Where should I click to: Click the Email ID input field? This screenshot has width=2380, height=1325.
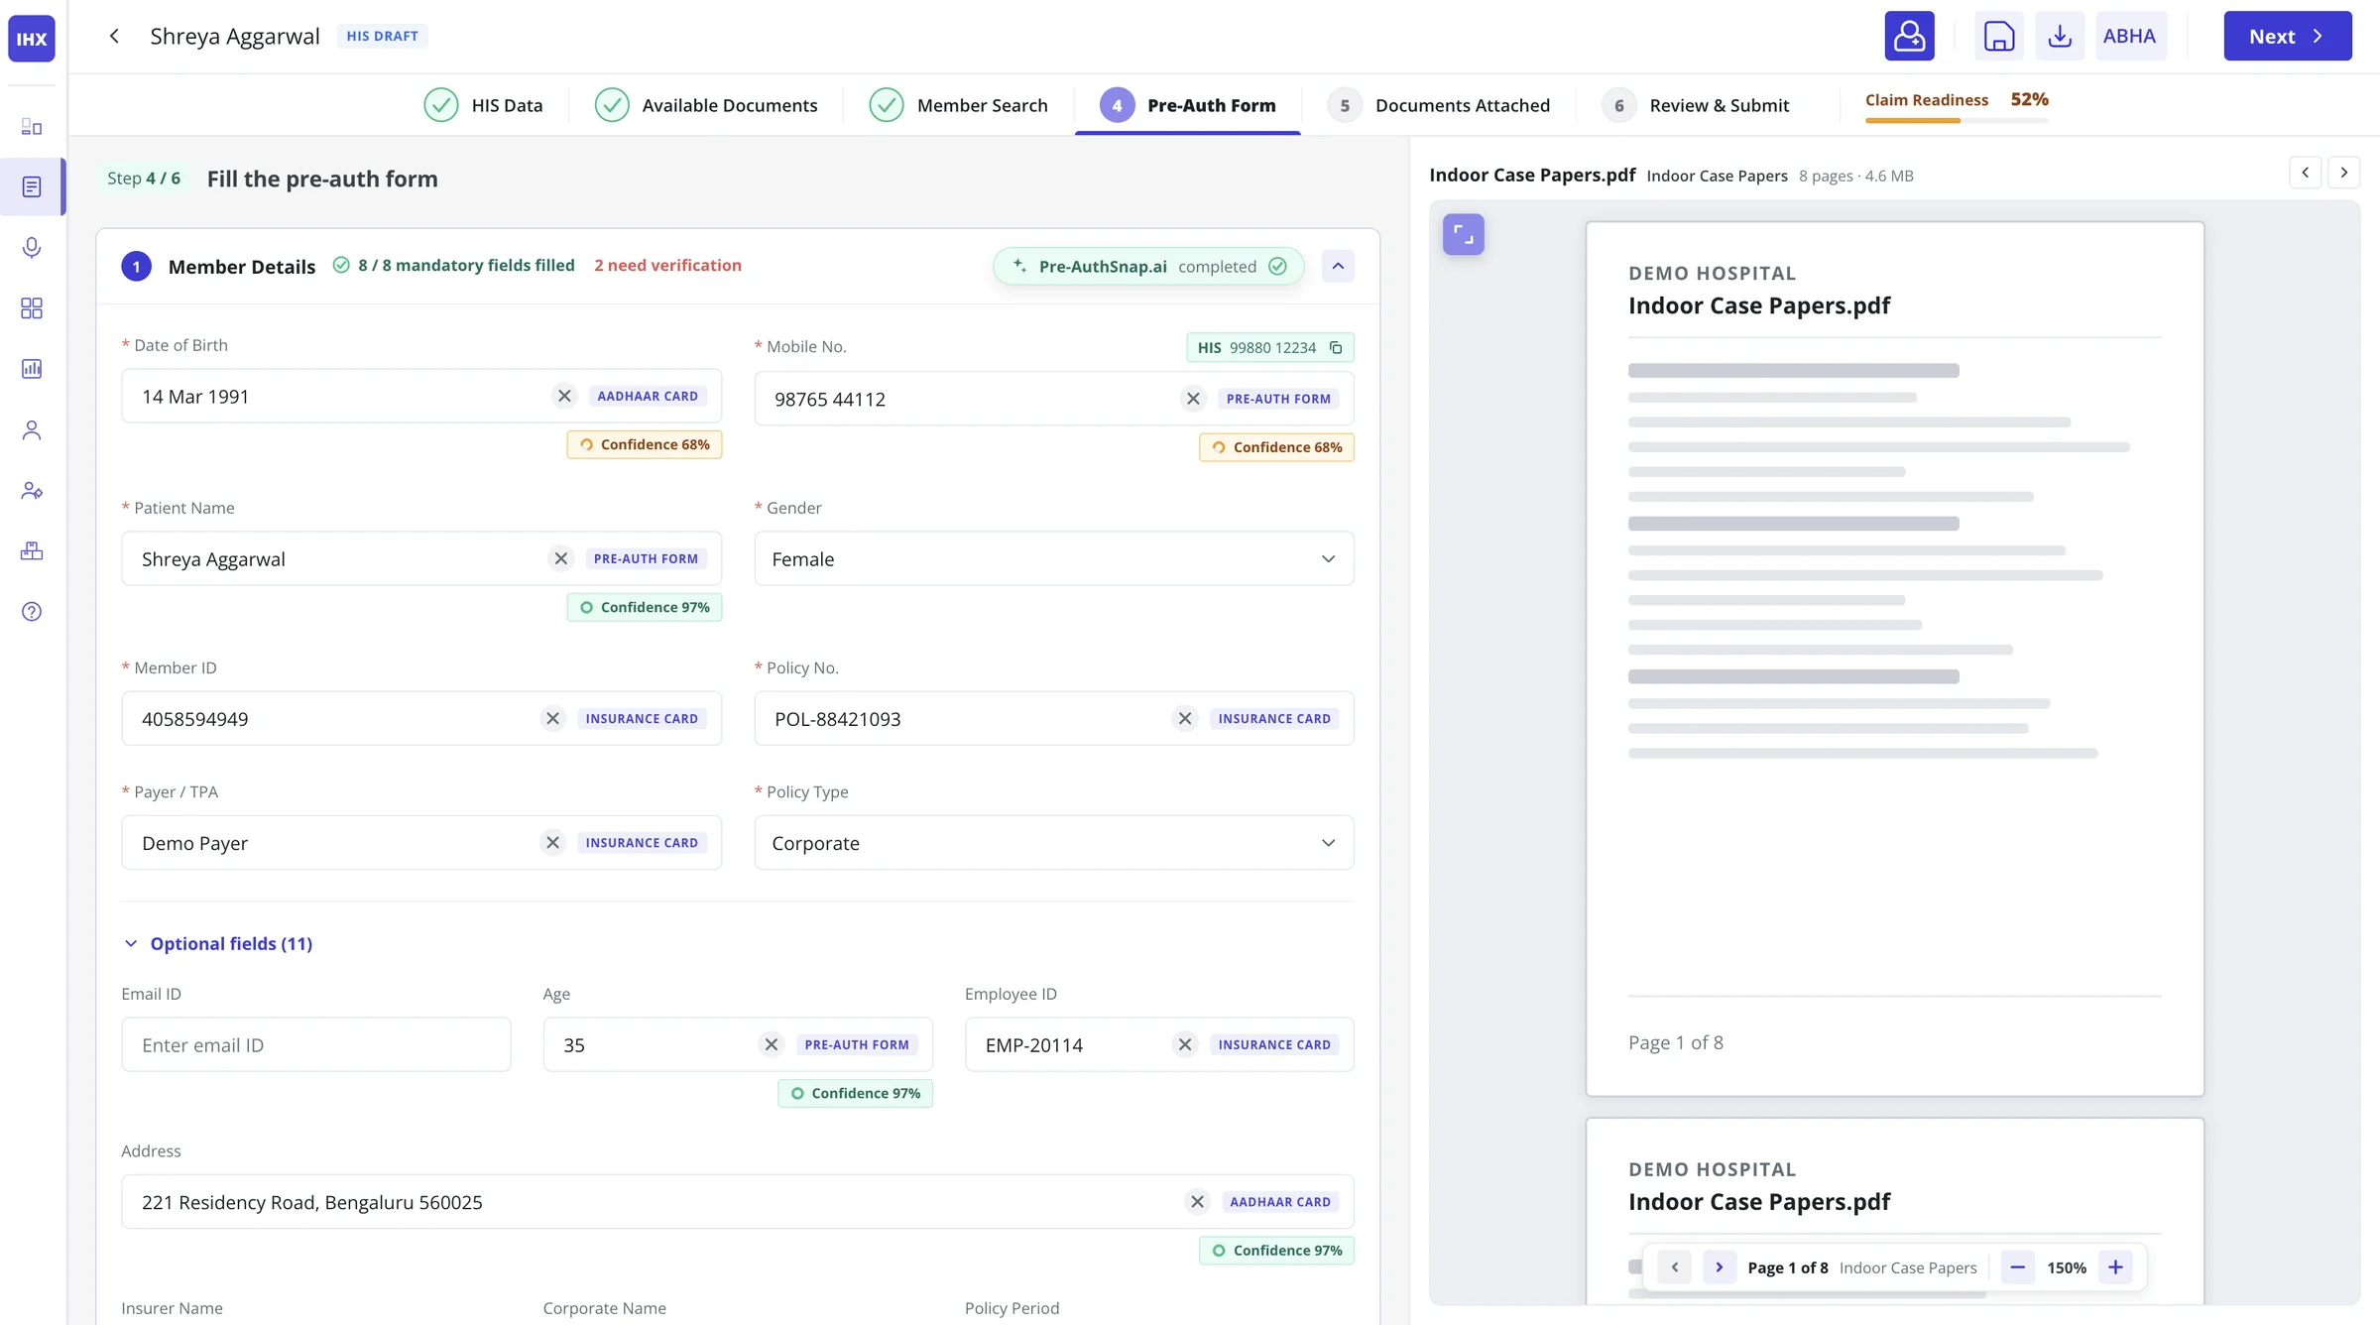(316, 1044)
